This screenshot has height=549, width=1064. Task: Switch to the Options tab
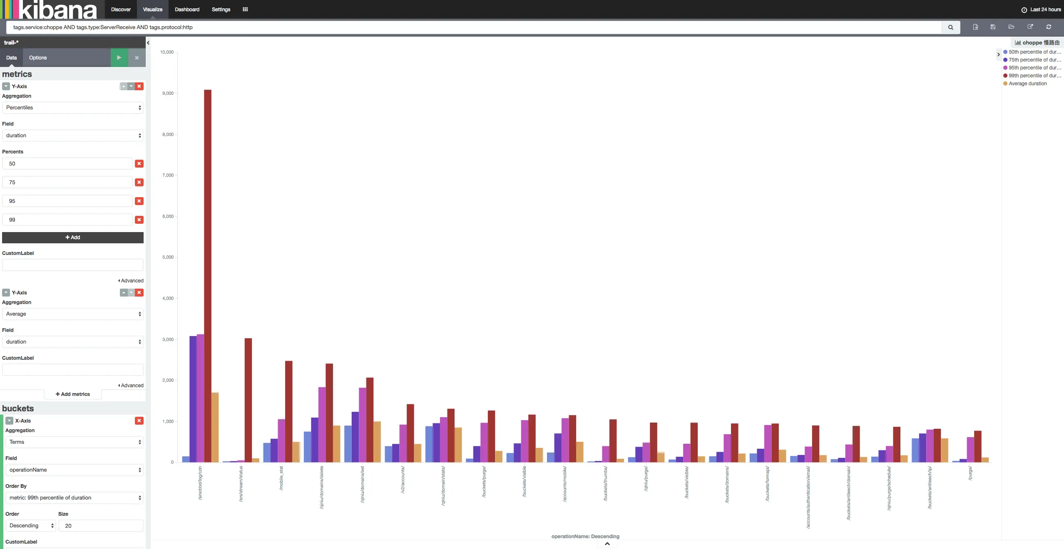pyautogui.click(x=38, y=58)
